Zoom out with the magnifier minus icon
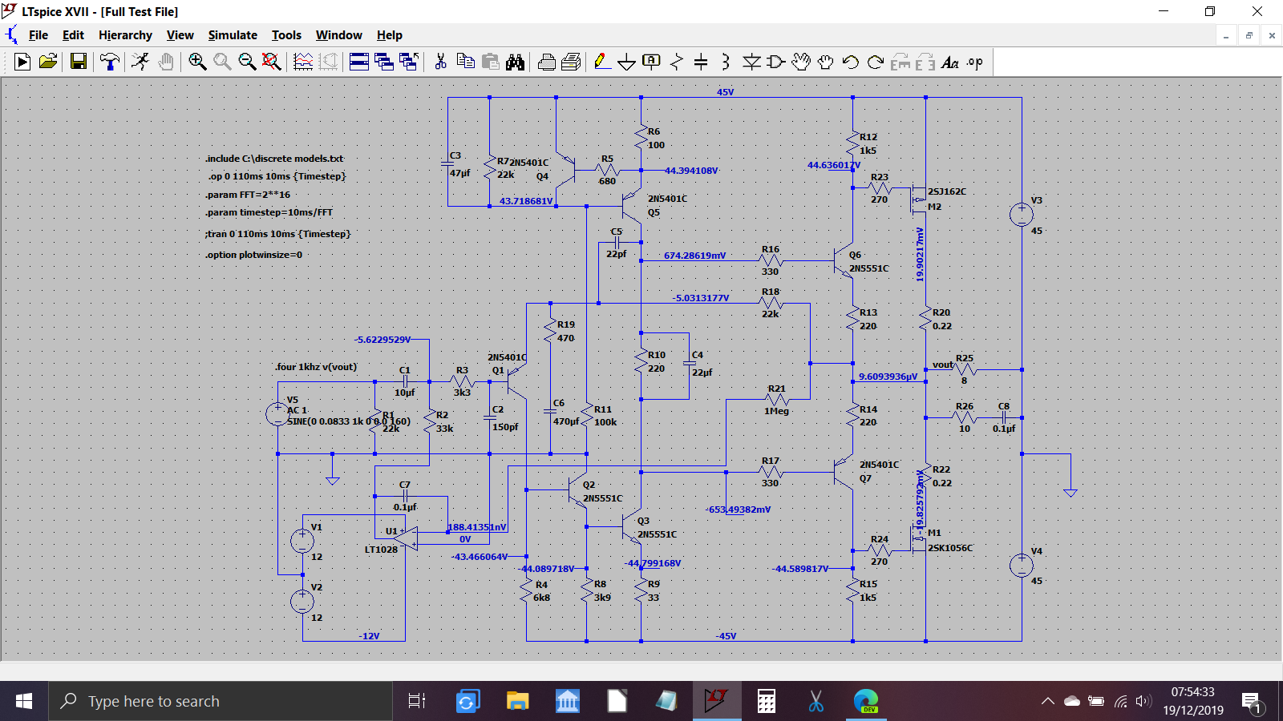 (x=247, y=62)
